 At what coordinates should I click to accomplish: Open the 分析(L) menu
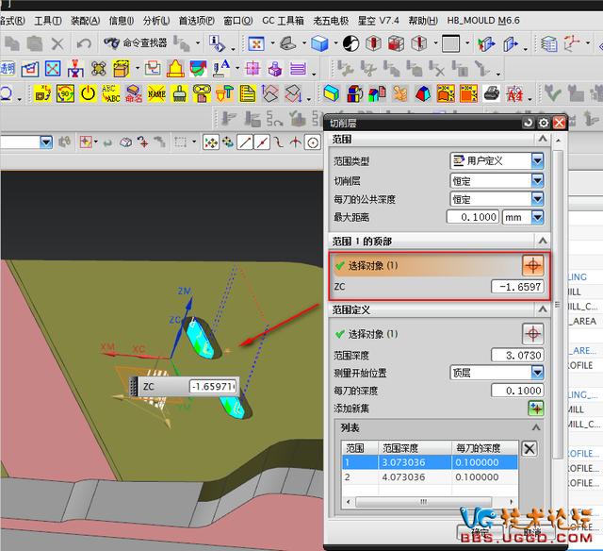(x=156, y=21)
